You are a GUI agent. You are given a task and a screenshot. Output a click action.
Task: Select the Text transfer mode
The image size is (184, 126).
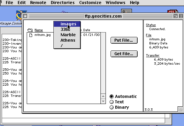117,102
